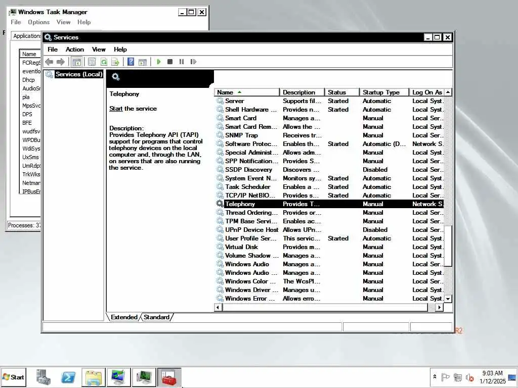Select the Volume Shadow service row
Viewport: 518px width, 388px height.
coord(329,255)
